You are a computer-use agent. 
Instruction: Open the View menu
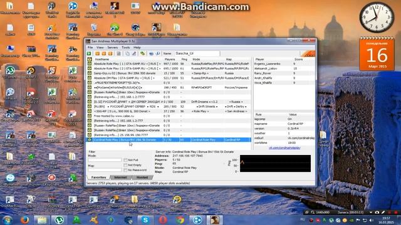[x=100, y=47]
